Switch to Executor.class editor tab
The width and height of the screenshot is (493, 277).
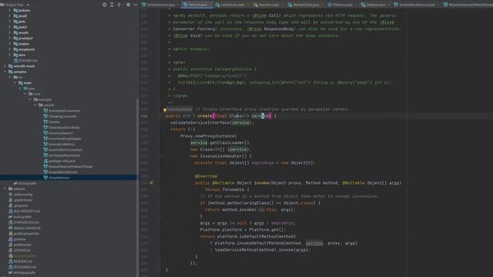pyautogui.click(x=268, y=5)
